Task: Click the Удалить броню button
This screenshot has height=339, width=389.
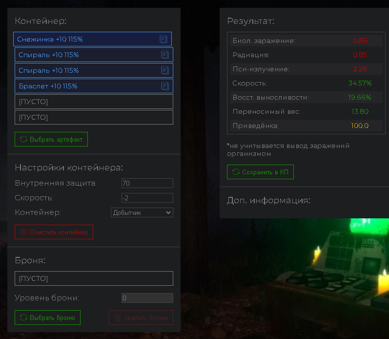Action: click(x=141, y=318)
